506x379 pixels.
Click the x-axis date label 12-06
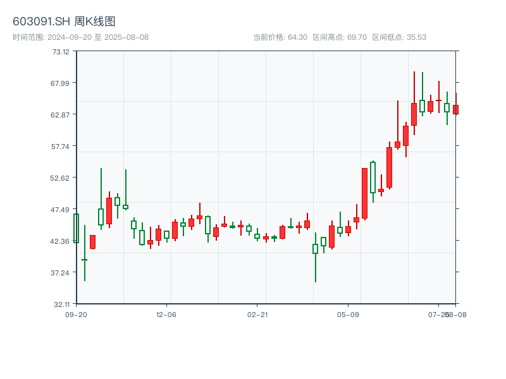click(166, 315)
